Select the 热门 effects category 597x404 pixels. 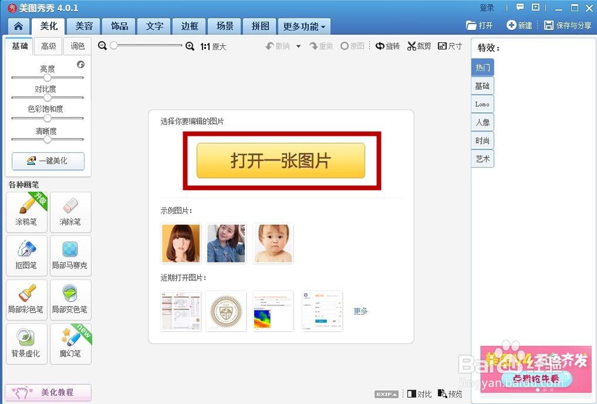[x=482, y=68]
